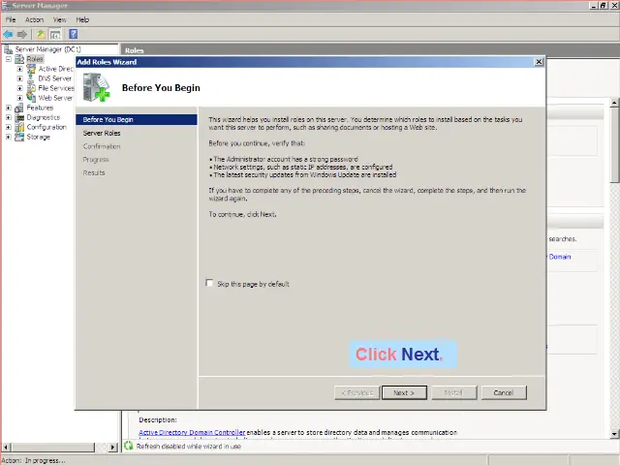Expand the Storage tree node

click(x=9, y=137)
